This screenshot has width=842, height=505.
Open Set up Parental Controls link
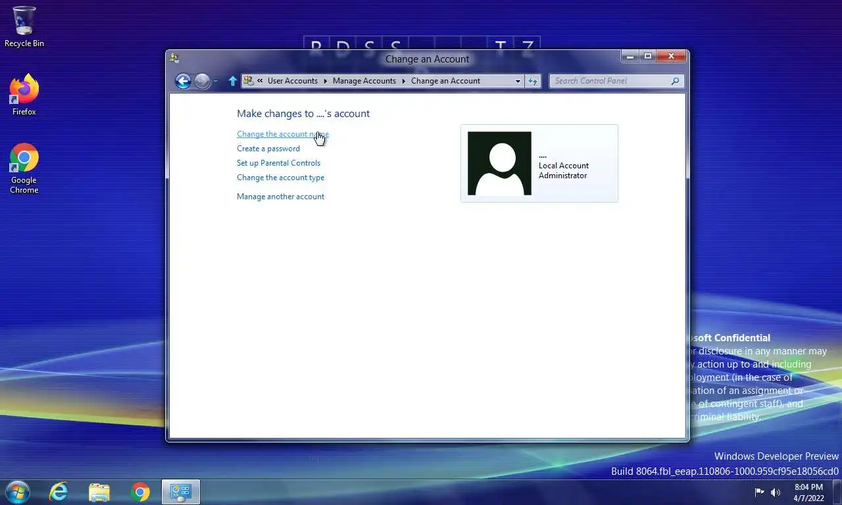click(x=279, y=163)
